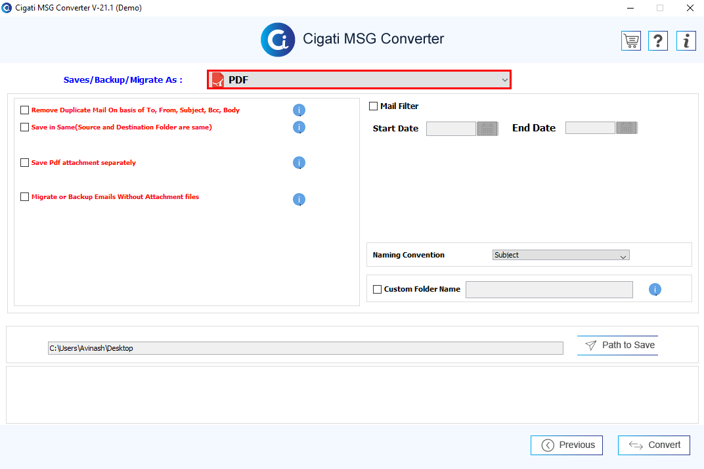The width and height of the screenshot is (704, 469).
Task: Minimize the Cigati MSG Converter window
Action: (x=630, y=8)
